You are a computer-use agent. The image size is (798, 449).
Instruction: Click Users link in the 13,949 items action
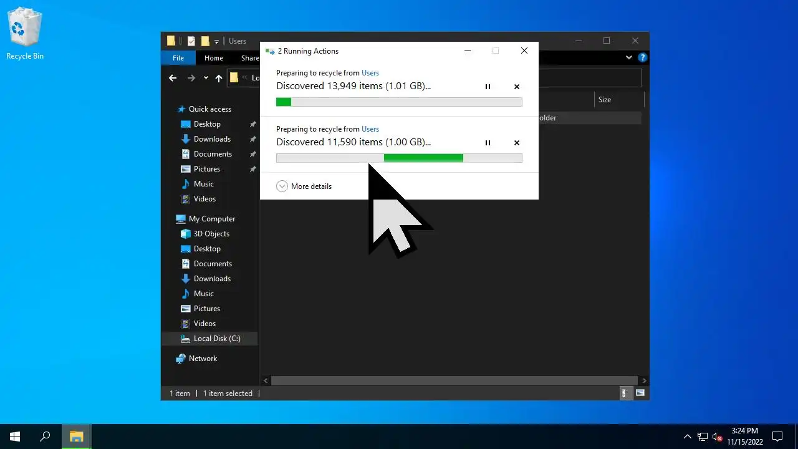point(370,73)
